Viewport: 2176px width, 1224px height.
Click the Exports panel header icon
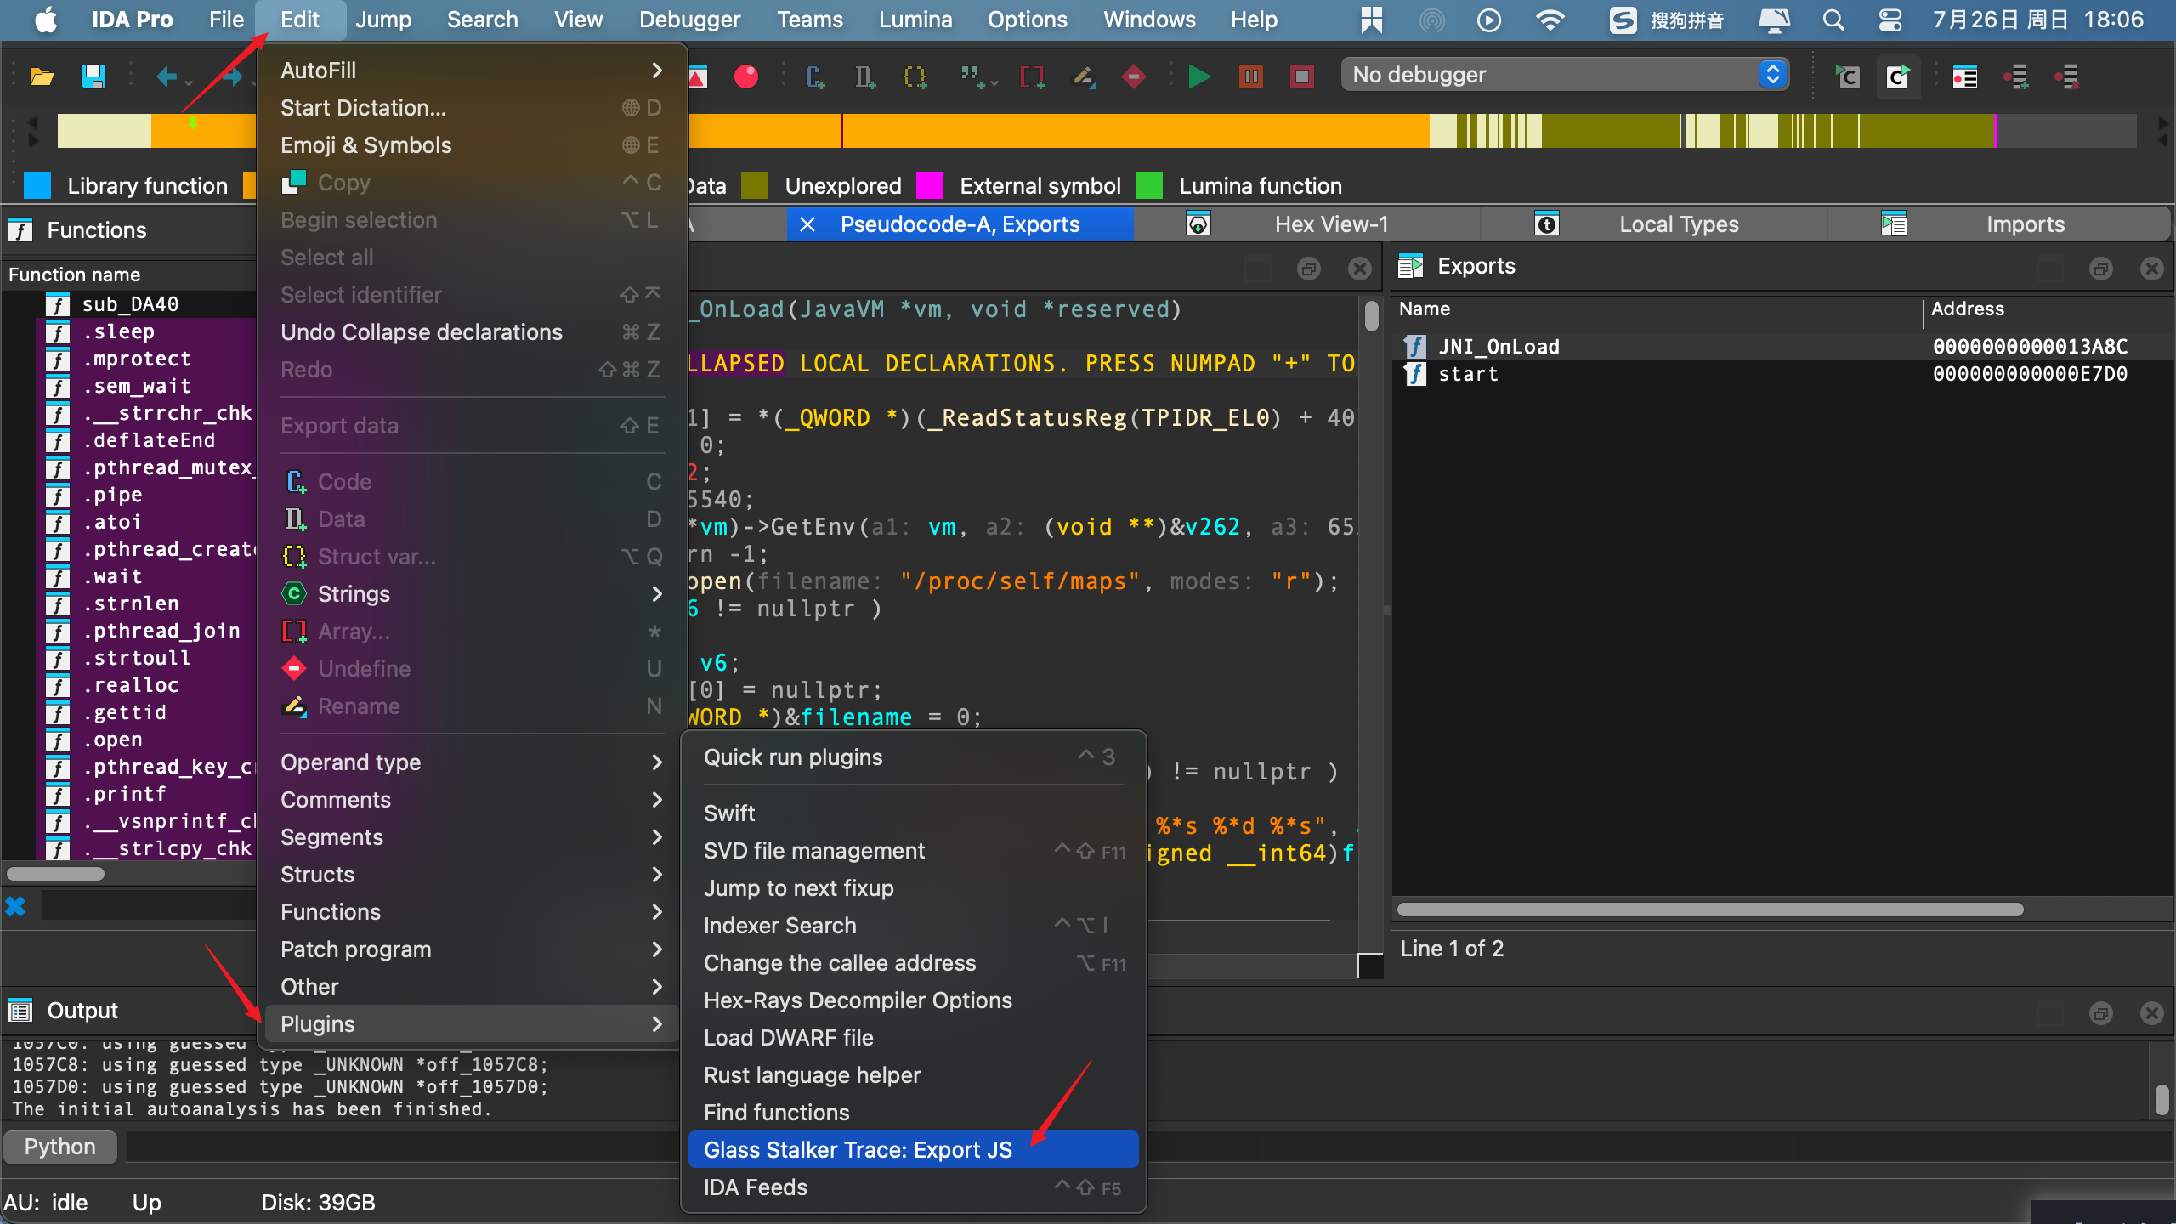pyautogui.click(x=1411, y=266)
